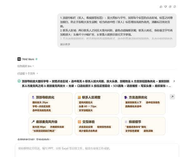Viewport: 192px width, 157px height.
Task: Click the 选中项浅底色高亮 tag
Action: click(42, 110)
